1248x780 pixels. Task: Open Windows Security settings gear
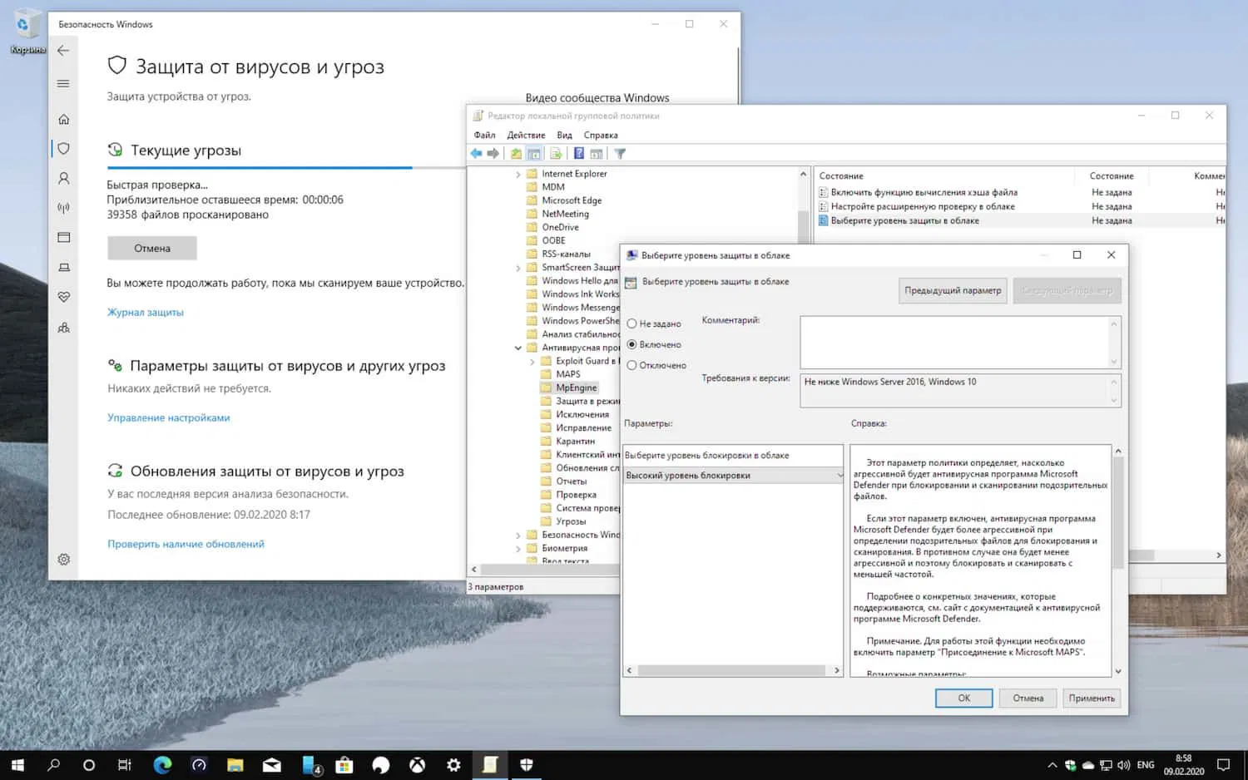click(63, 560)
